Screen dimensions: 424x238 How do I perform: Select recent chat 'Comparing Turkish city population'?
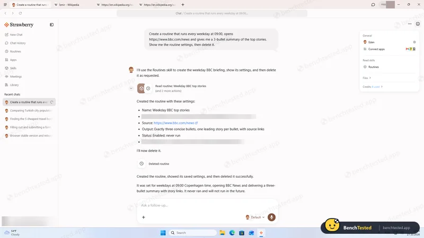29,111
